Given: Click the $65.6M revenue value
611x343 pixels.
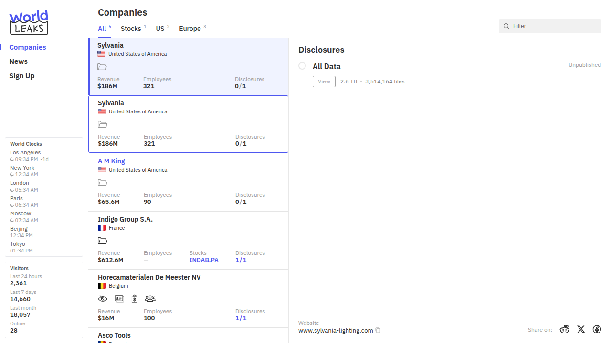Looking at the screenshot, I should tap(109, 202).
